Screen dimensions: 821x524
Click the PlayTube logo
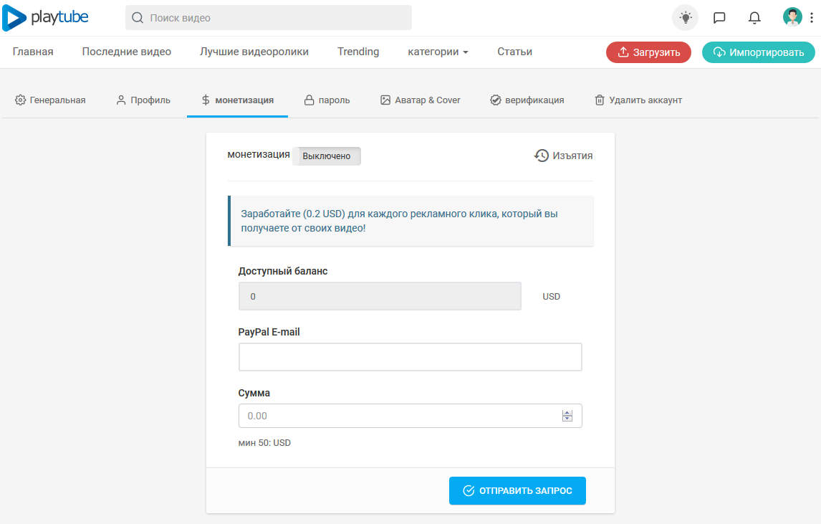click(46, 18)
